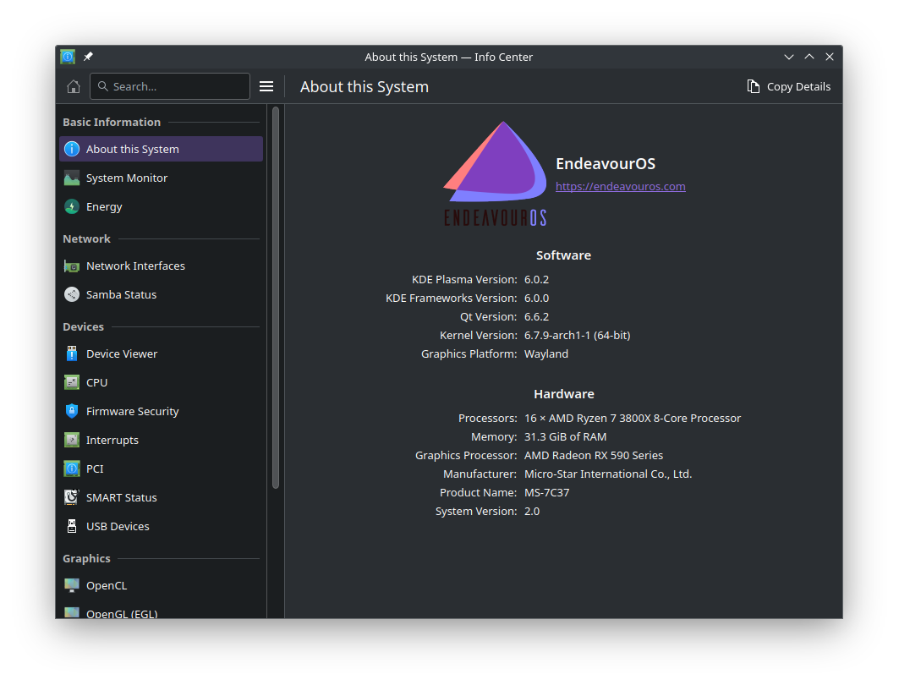Viewport: 899px width, 685px height.
Task: Open the Device Viewer icon
Action: (72, 353)
